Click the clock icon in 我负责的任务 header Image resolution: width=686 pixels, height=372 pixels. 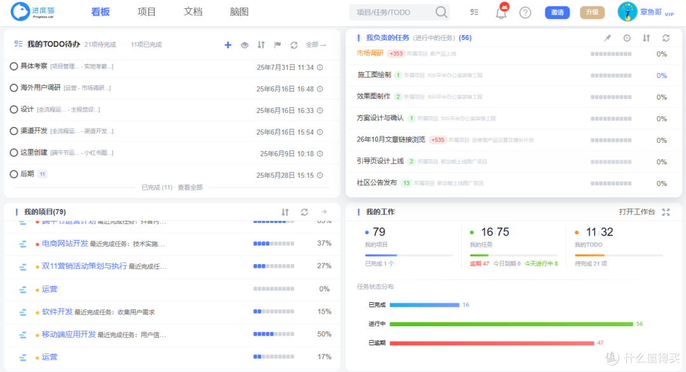627,38
